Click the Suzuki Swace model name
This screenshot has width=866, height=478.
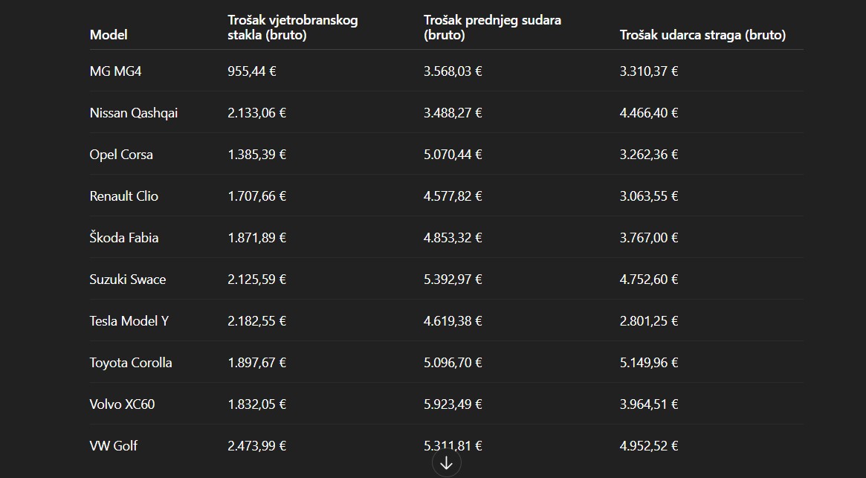128,279
